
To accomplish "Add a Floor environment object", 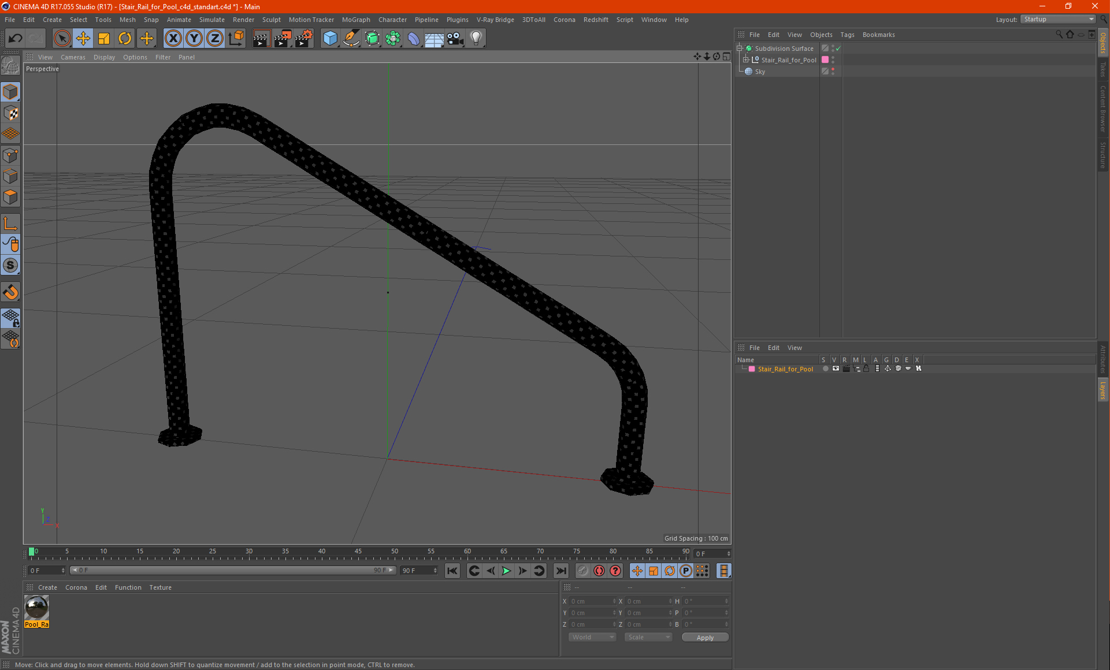I will [x=435, y=38].
